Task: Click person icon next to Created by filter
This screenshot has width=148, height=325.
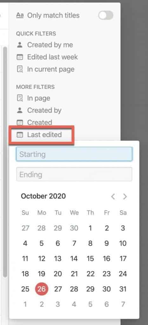Action: (x=20, y=110)
